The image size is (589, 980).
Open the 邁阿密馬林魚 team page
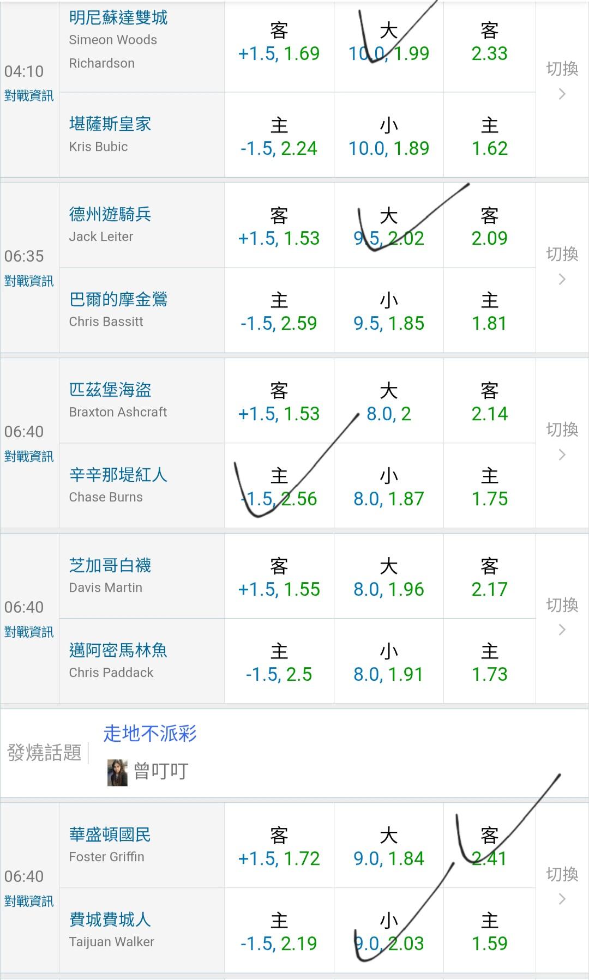118,650
